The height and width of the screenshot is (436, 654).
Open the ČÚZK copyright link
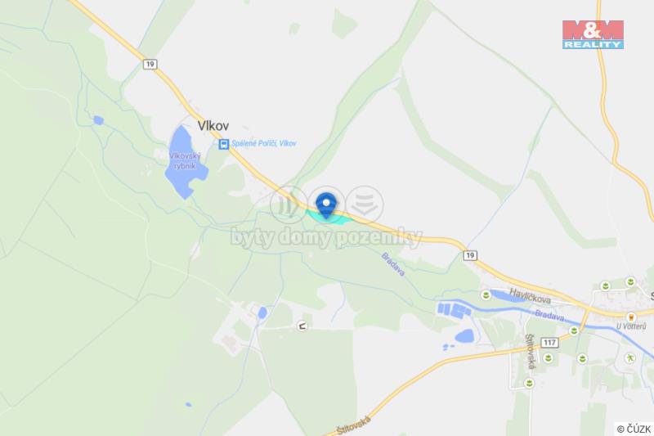(x=634, y=429)
